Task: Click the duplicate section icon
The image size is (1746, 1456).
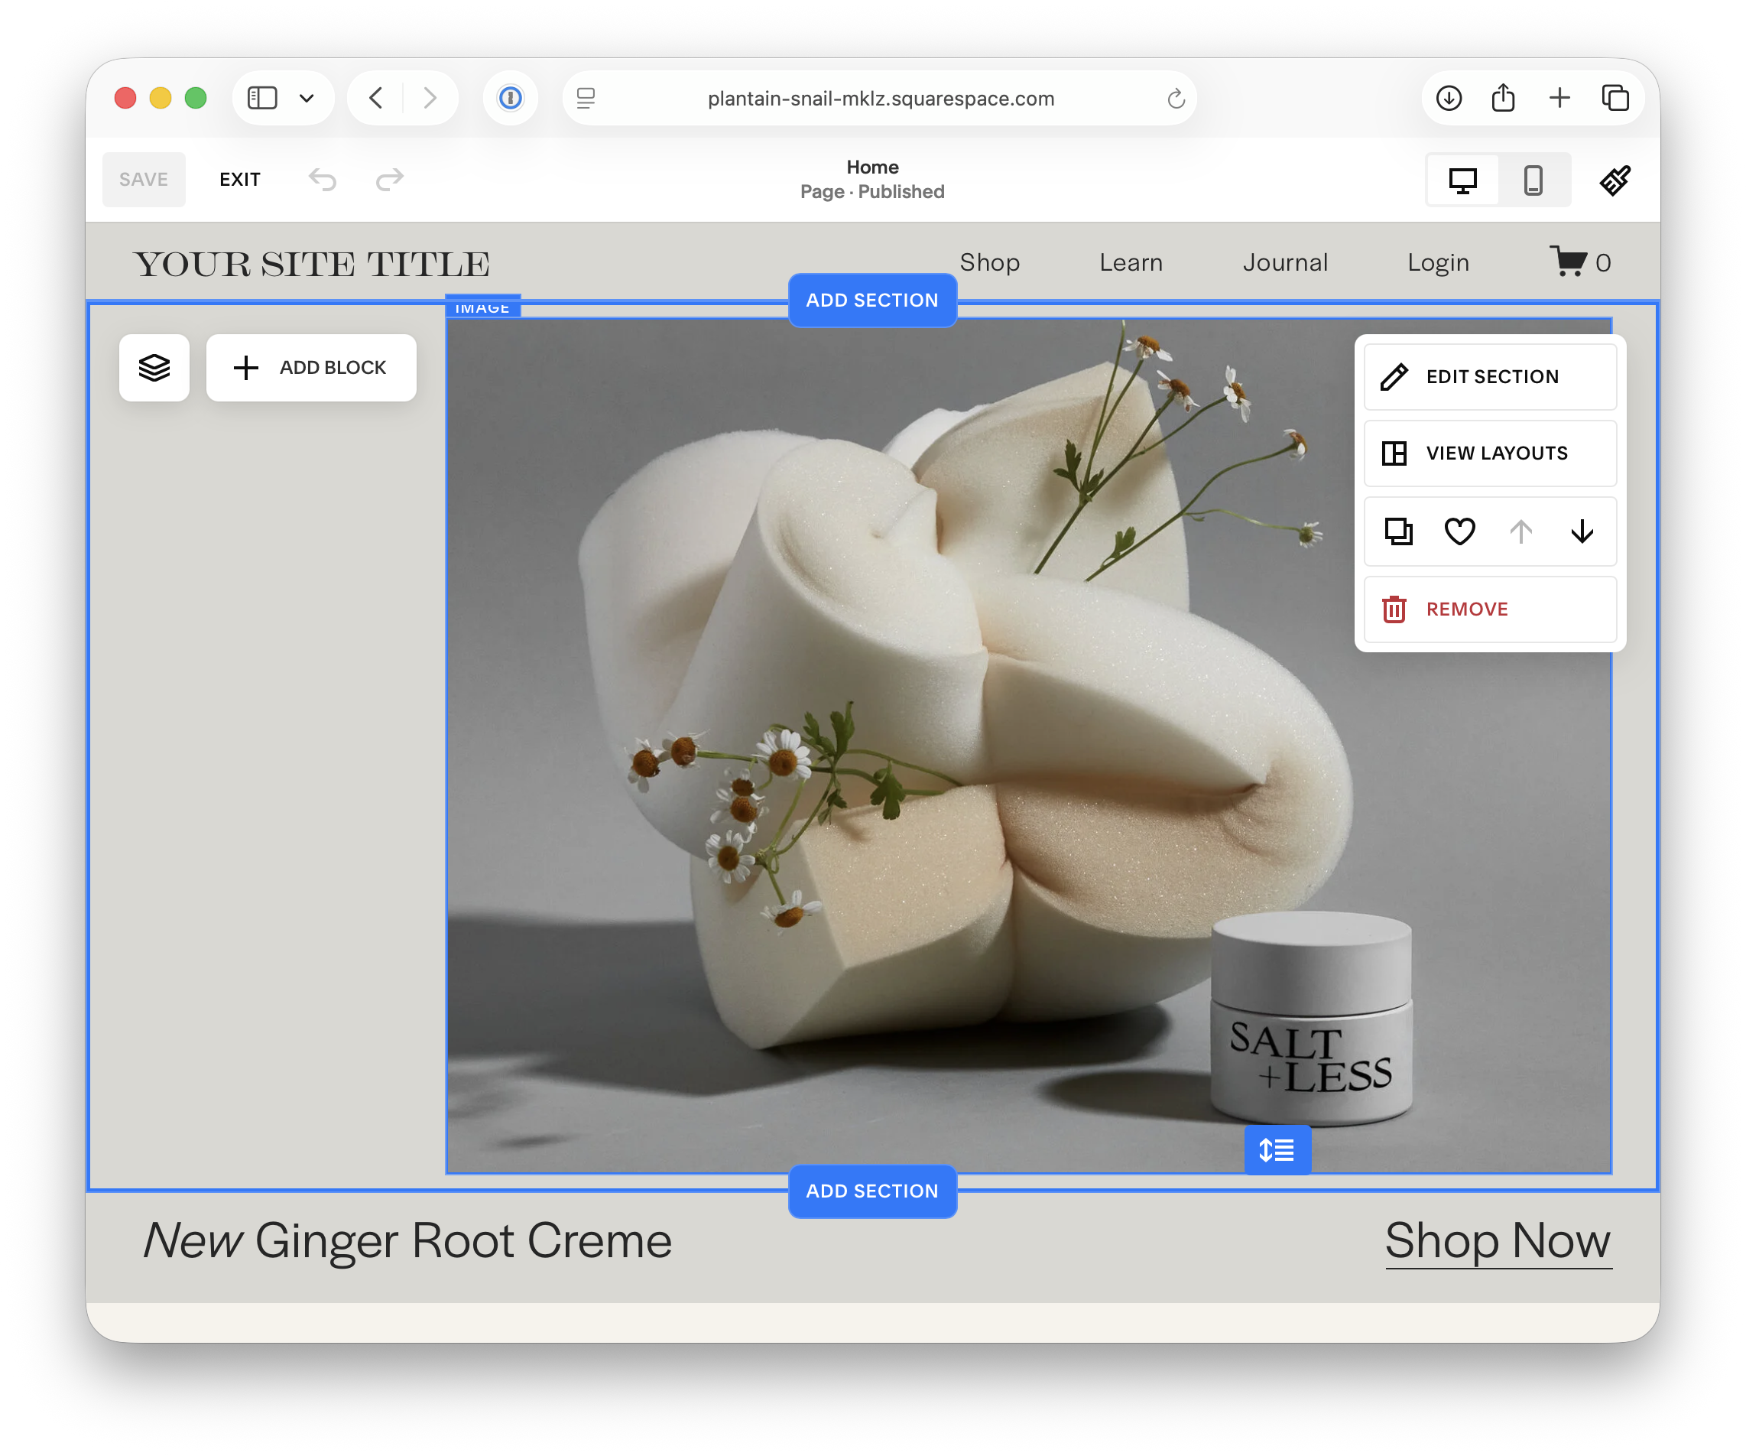Action: 1397,531
